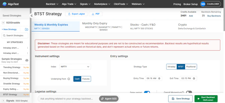Image resolution: width=225 pixels, height=103 pixels.
Task: Expand the Signals section in sidebar
Action: point(3,101)
